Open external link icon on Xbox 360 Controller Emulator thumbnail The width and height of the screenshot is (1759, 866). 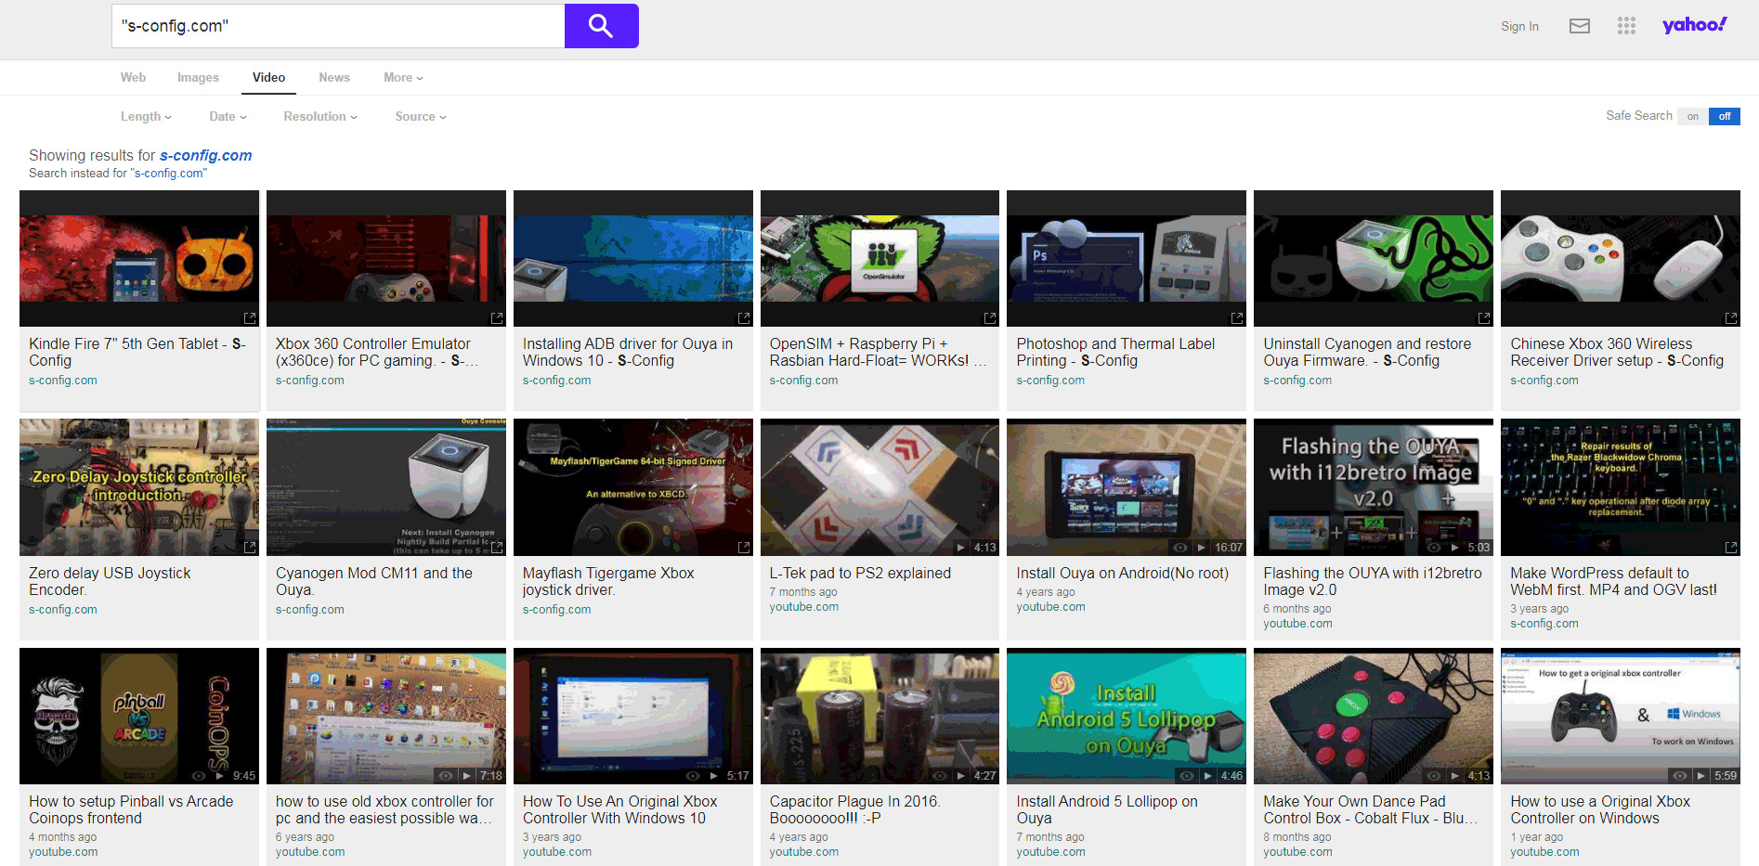point(497,318)
